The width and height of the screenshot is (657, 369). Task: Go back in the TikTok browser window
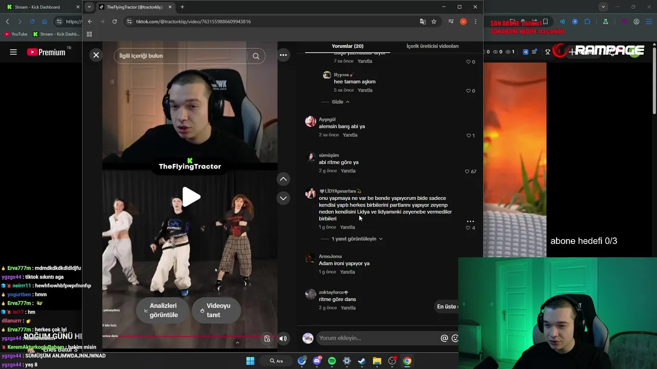pos(90,22)
